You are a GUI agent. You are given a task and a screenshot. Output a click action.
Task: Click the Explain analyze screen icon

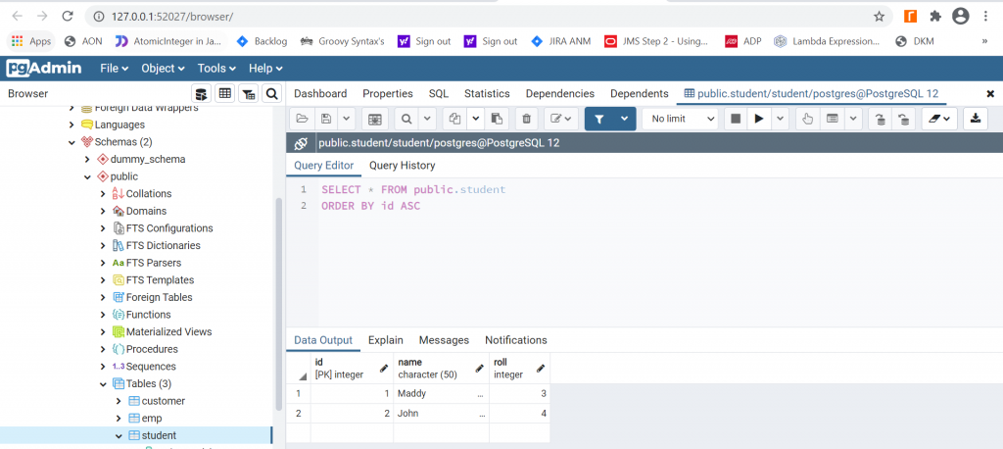[833, 119]
